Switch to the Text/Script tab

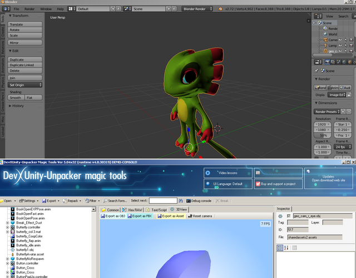[156, 210]
